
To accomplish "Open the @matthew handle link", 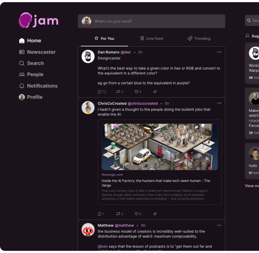I will point(124,225).
